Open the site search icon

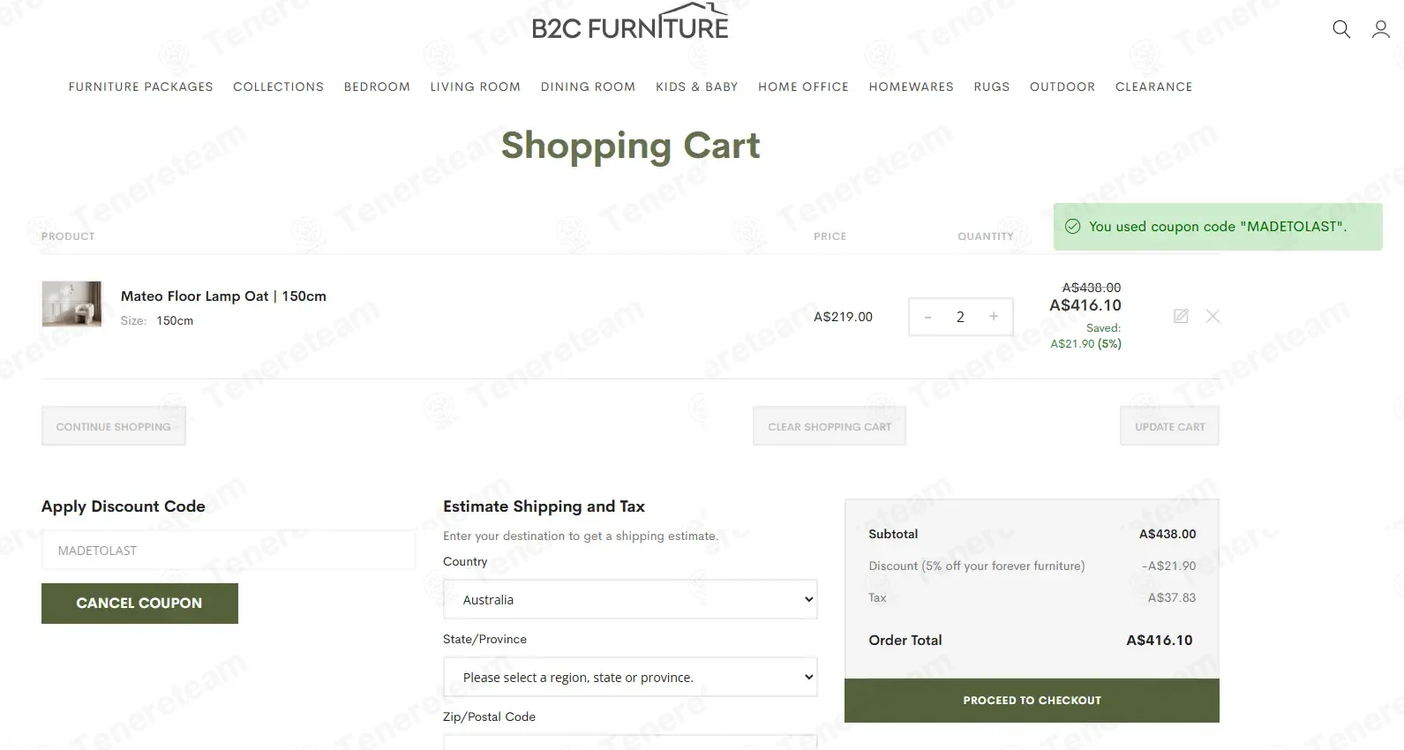click(1341, 29)
